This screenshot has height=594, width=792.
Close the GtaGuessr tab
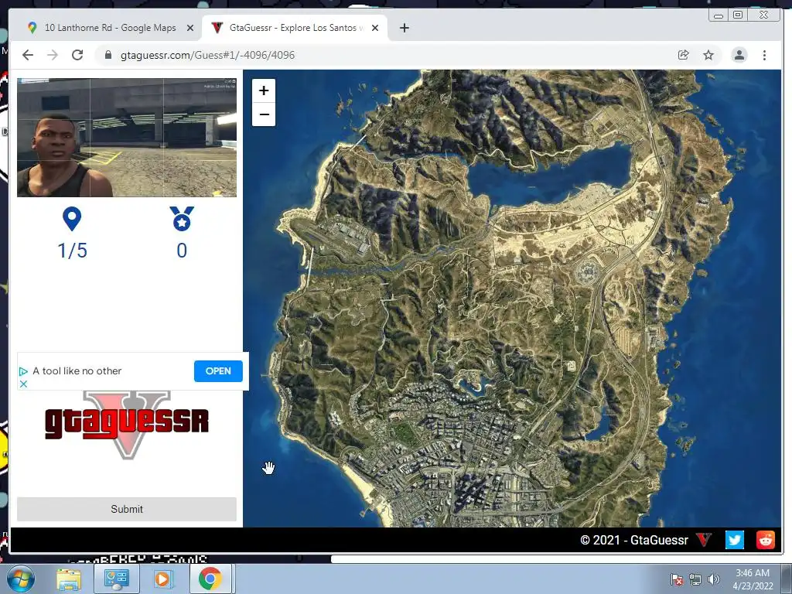pyautogui.click(x=375, y=28)
